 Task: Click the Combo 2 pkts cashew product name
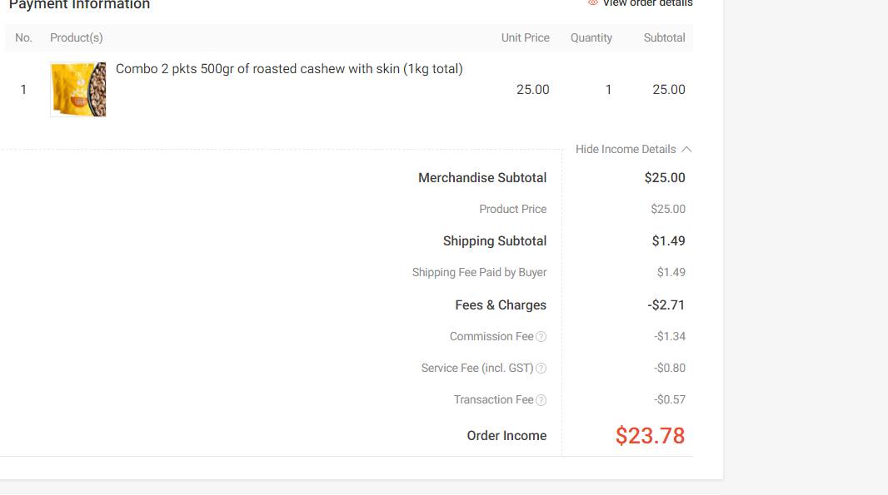point(289,69)
